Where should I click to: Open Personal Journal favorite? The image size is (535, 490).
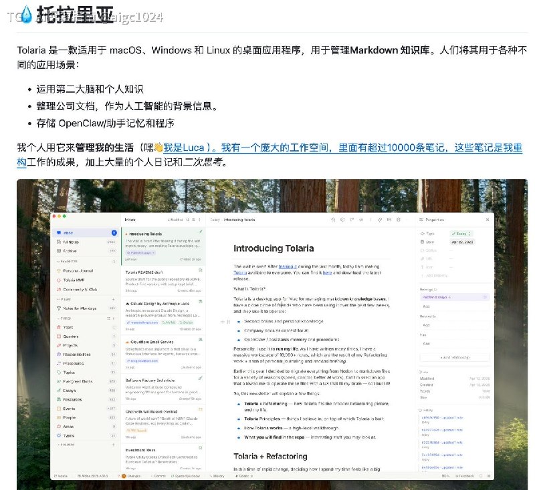(x=87, y=271)
